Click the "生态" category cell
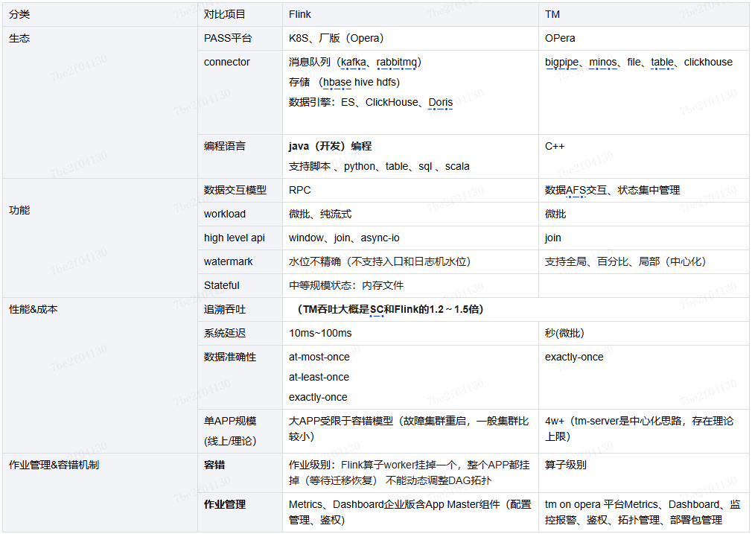The height and width of the screenshot is (534, 752). click(x=19, y=38)
